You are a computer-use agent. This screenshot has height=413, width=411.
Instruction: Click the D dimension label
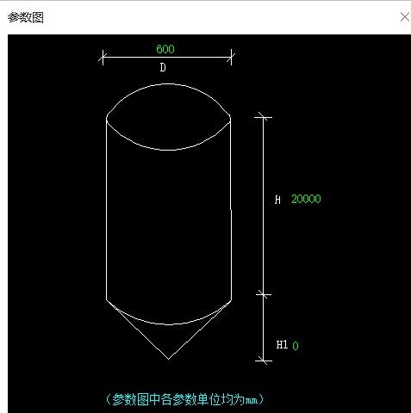coord(163,68)
